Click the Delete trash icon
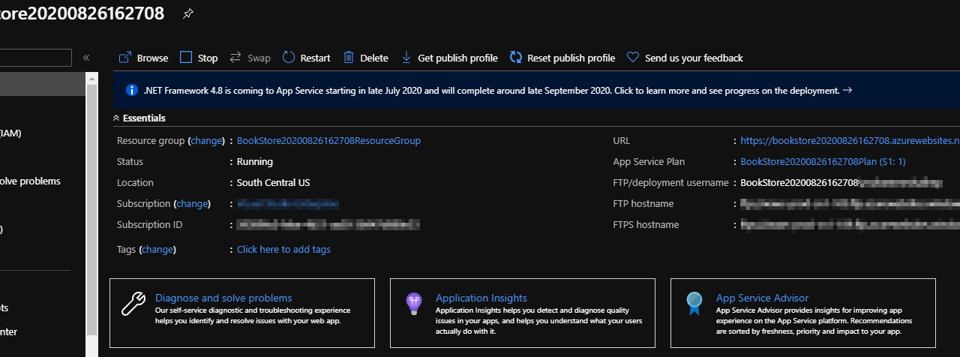The height and width of the screenshot is (357, 960). coord(349,58)
